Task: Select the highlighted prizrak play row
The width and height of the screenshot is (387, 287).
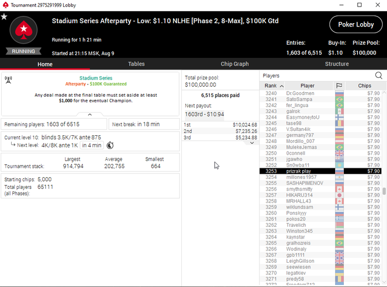Action: (x=320, y=171)
